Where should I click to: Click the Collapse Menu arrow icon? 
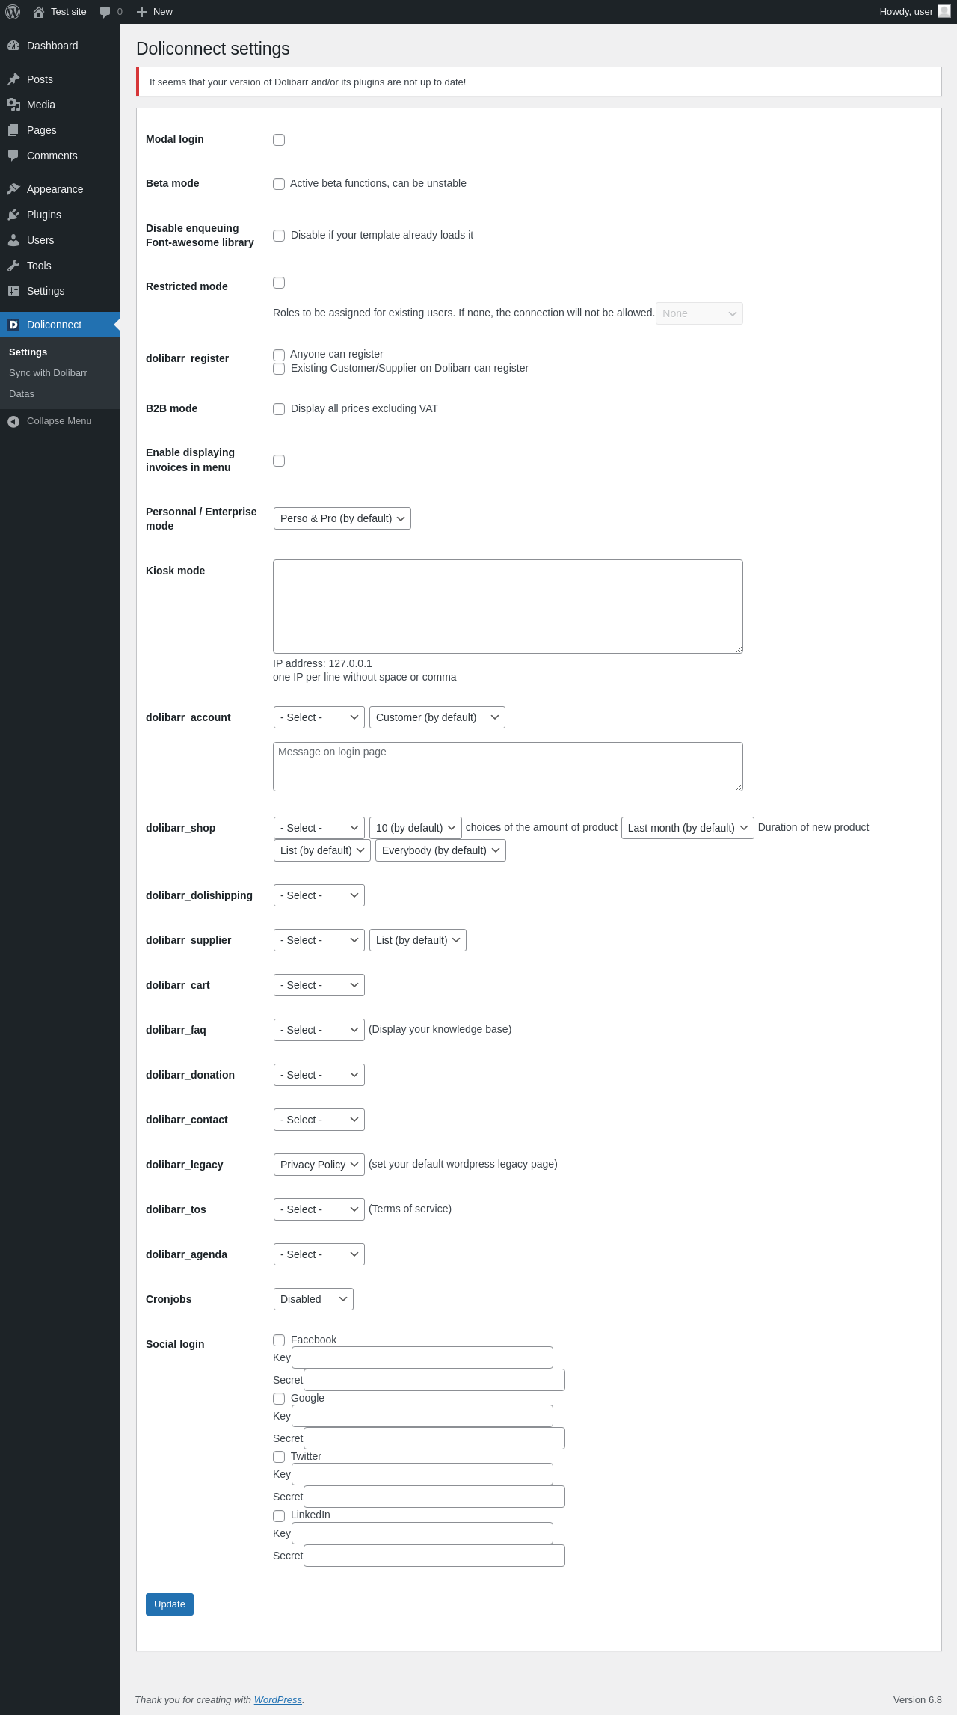13,421
